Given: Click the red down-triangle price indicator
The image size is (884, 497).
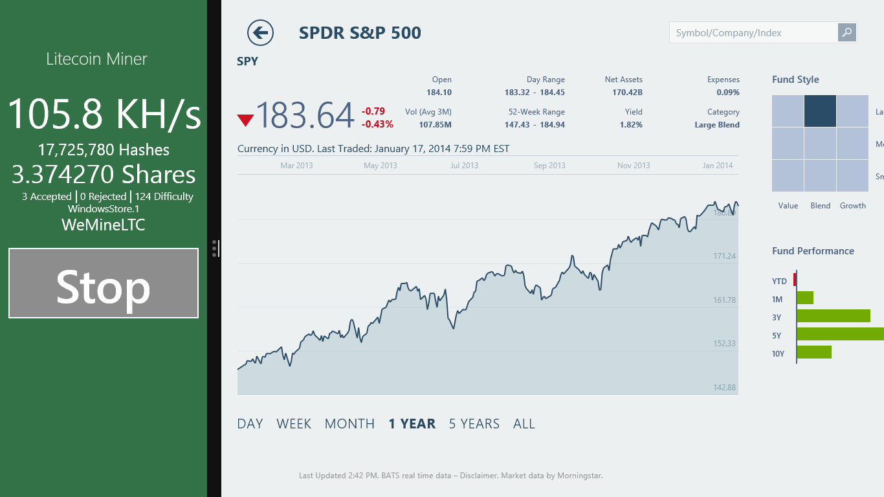Looking at the screenshot, I should (x=245, y=120).
